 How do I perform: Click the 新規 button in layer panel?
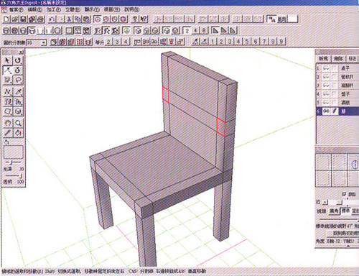323,58
